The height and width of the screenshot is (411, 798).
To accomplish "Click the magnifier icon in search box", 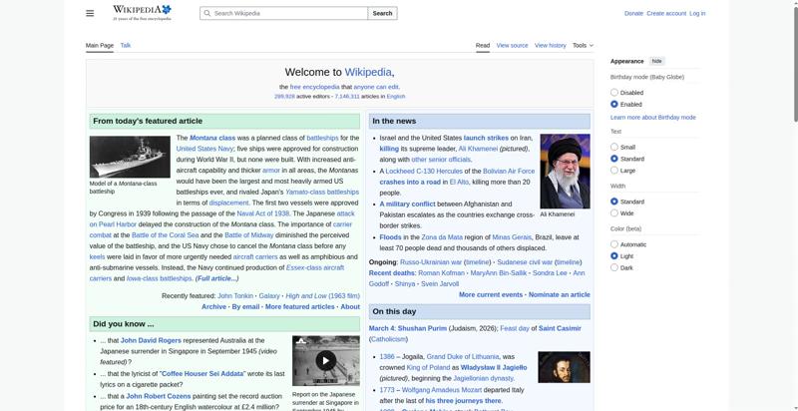I will pyautogui.click(x=205, y=14).
